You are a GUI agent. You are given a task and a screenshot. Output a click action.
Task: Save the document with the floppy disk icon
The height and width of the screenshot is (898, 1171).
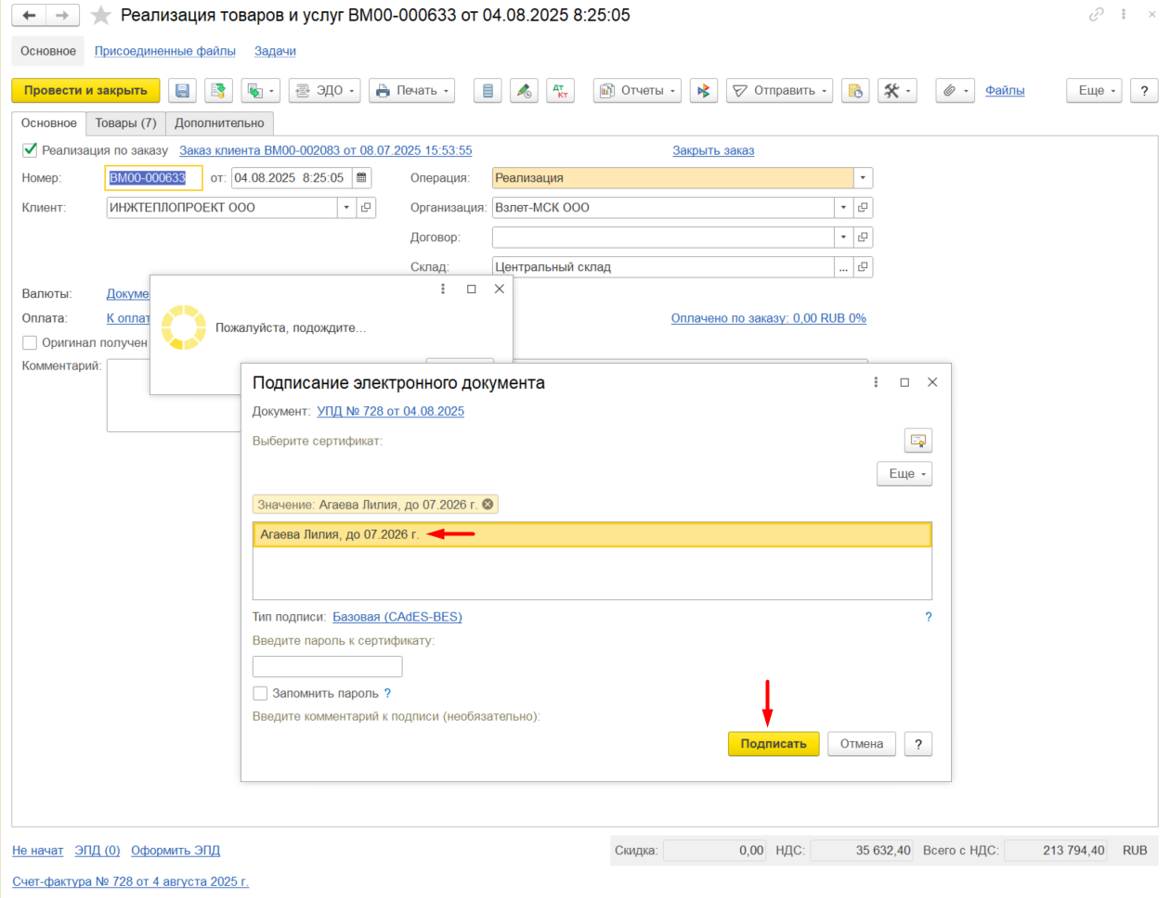(182, 91)
